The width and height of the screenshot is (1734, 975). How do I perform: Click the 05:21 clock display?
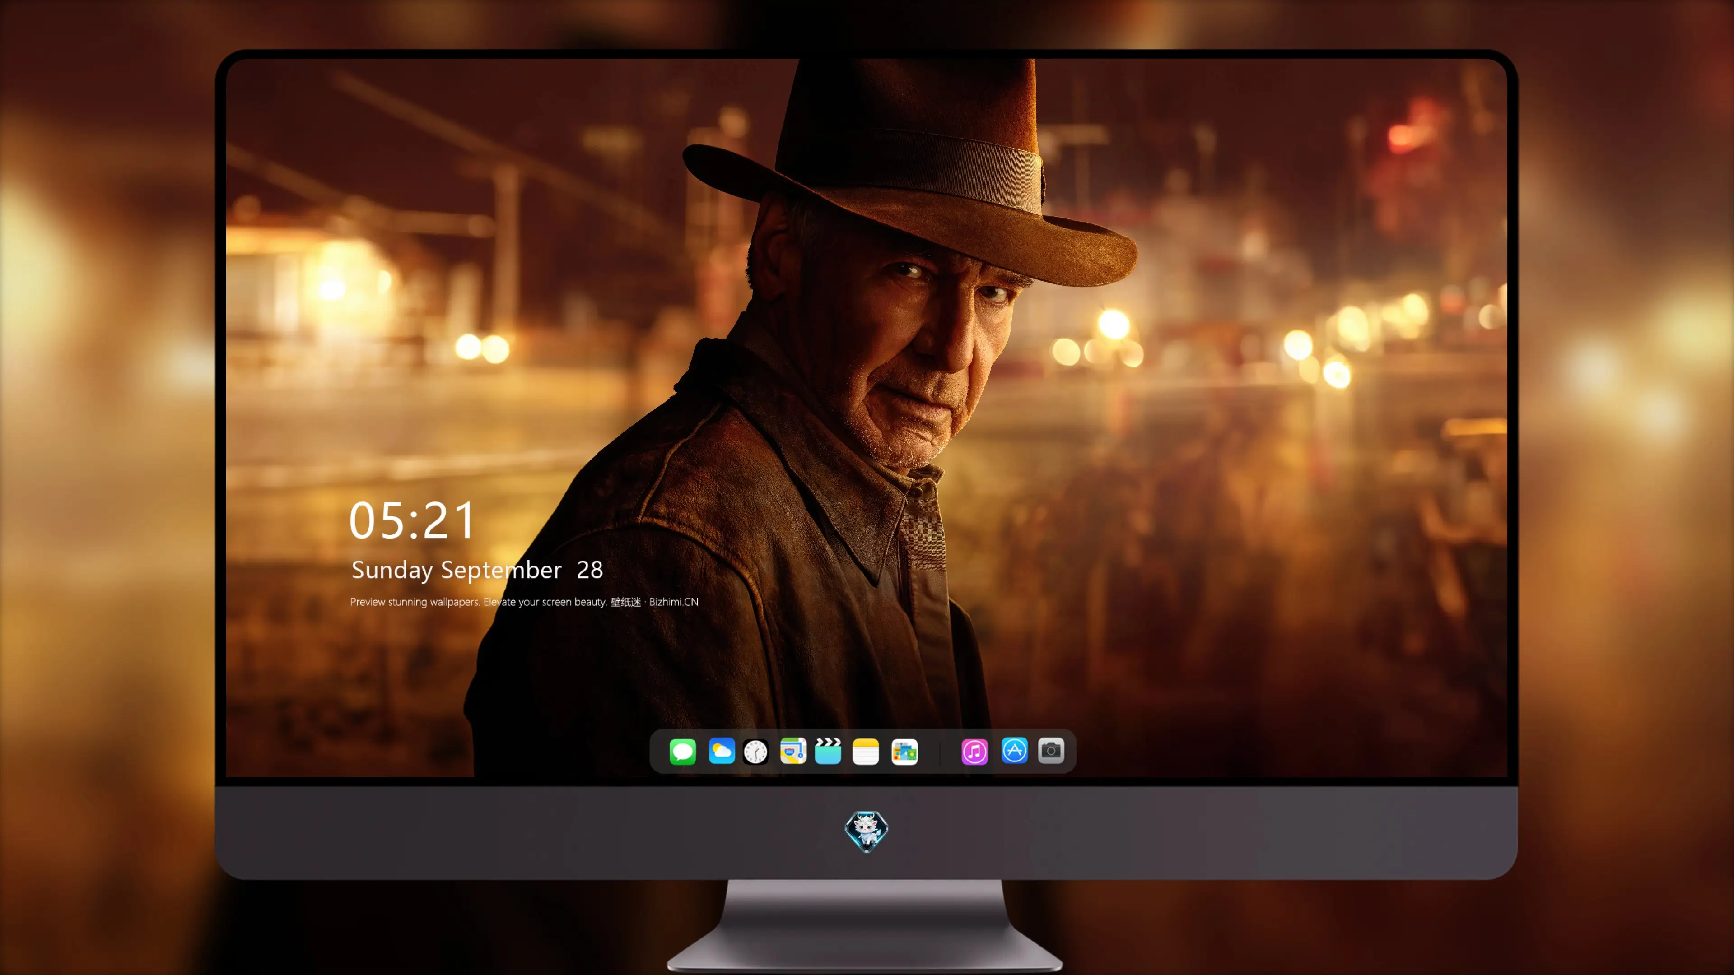412,520
